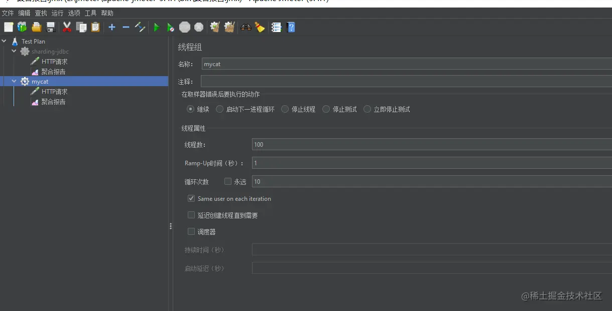Screen dimensions: 612x311
Task: Click the 名称 field containing mycat
Action: tap(407, 64)
